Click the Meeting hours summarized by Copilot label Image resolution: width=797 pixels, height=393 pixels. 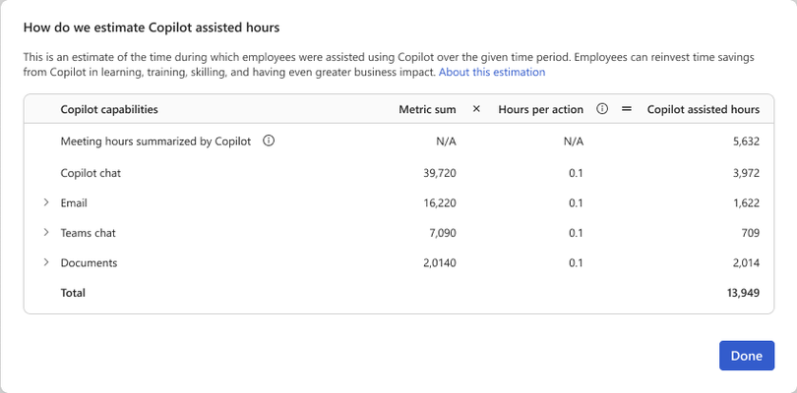point(156,141)
